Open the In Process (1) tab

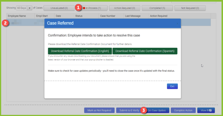tap(93, 8)
